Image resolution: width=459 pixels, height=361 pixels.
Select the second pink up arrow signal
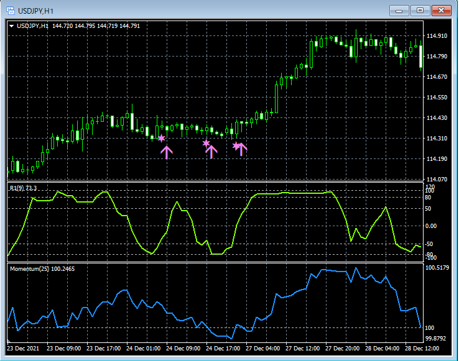pyautogui.click(x=211, y=152)
